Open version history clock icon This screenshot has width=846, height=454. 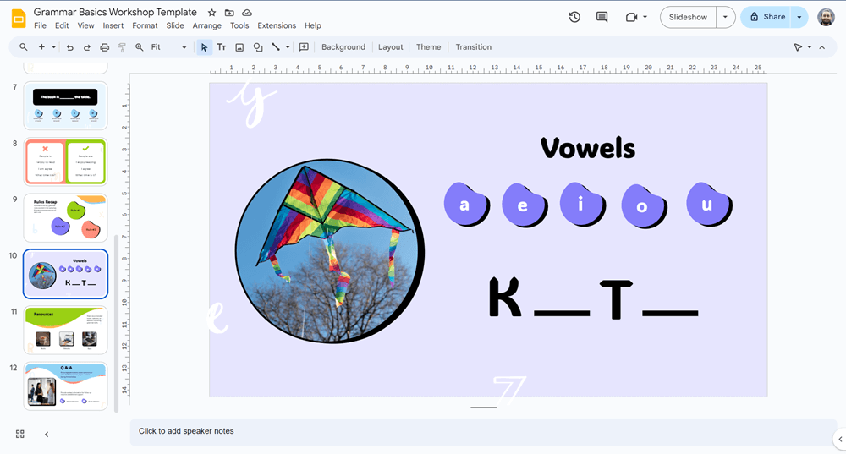coord(574,17)
